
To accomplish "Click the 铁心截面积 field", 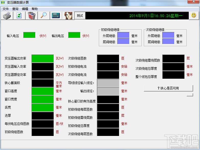I will tap(43, 83).
